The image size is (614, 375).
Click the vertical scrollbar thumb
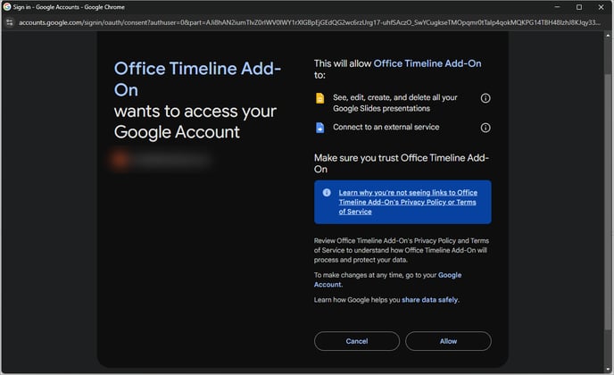pos(608,201)
